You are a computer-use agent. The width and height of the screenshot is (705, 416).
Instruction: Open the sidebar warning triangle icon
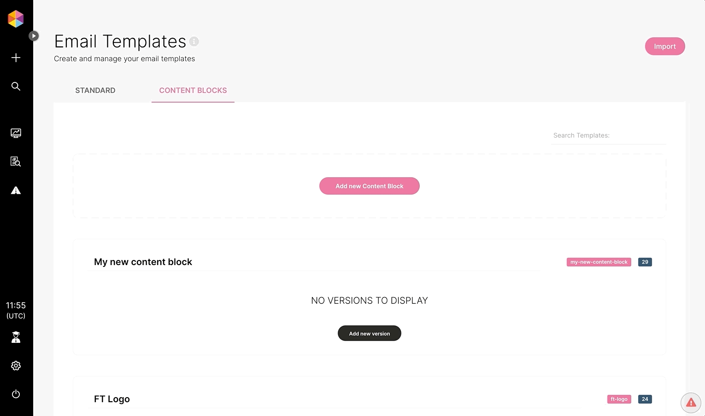tap(16, 190)
